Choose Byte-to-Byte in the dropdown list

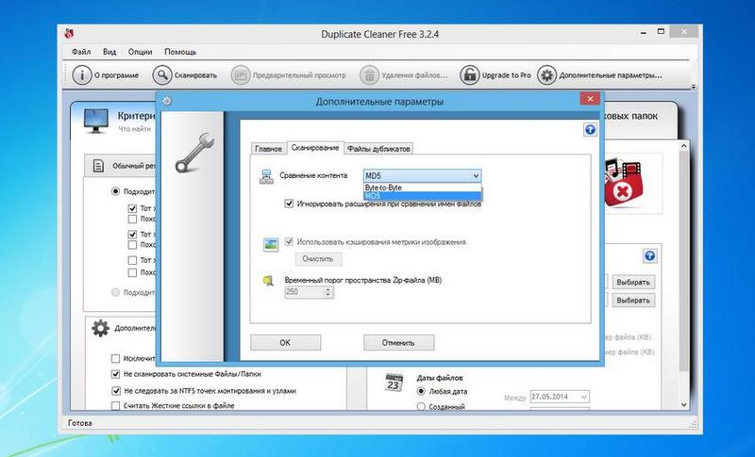422,188
